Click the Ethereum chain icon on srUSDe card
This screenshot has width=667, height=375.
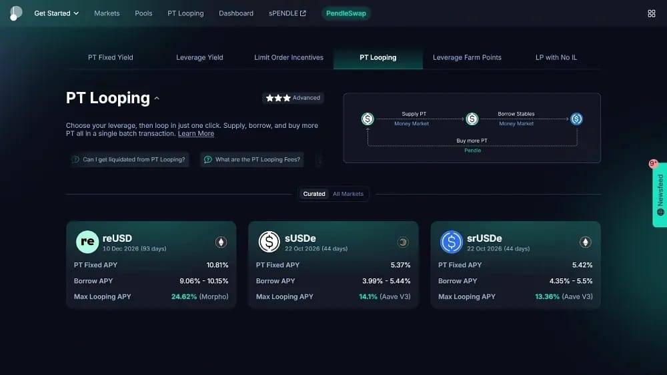click(x=586, y=242)
